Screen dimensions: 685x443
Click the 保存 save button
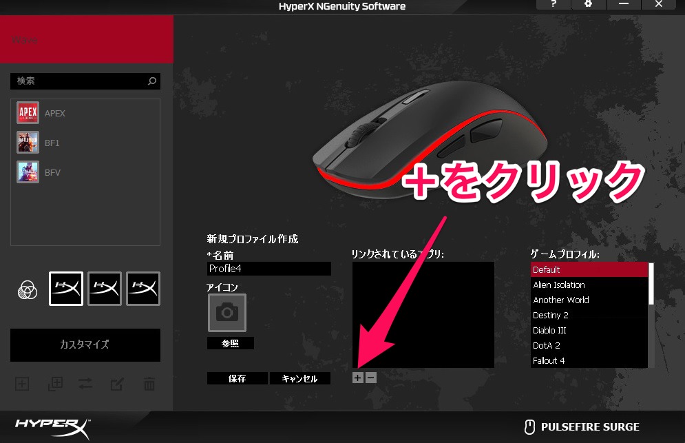tap(238, 378)
